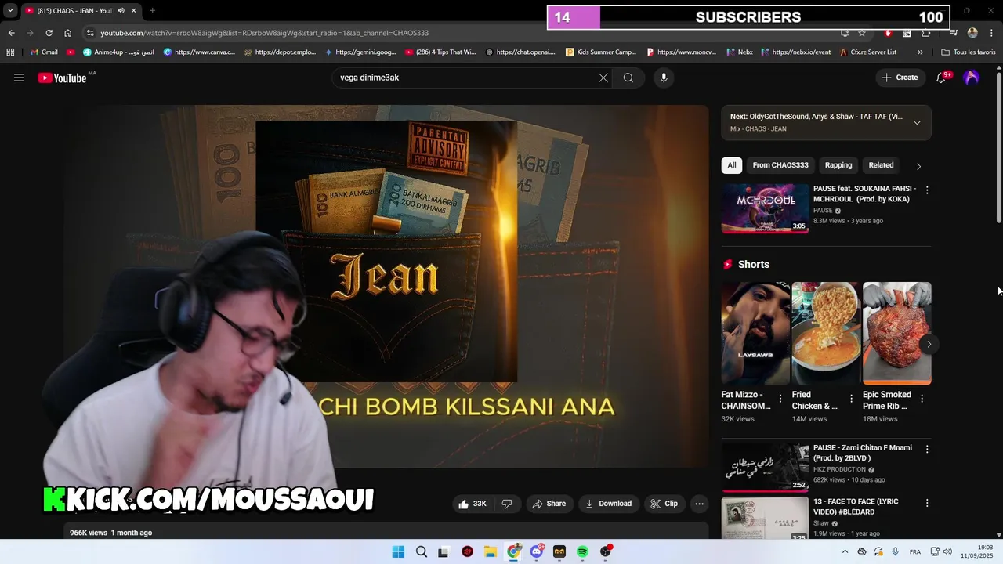The height and width of the screenshot is (564, 1003).
Task: Open Windows taskbar search
Action: [x=422, y=551]
